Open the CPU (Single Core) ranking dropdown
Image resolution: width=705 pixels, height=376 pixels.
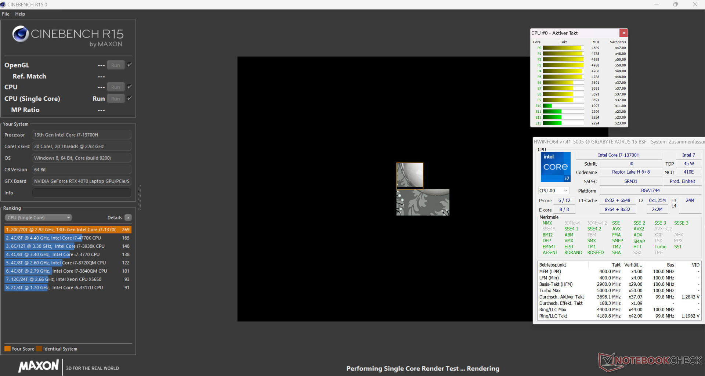(38, 218)
